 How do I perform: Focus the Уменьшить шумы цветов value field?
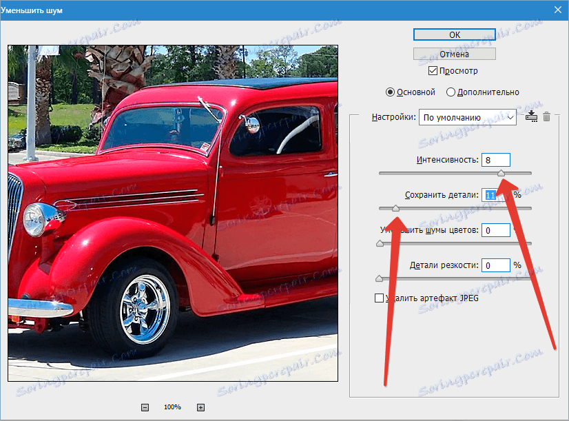click(495, 230)
